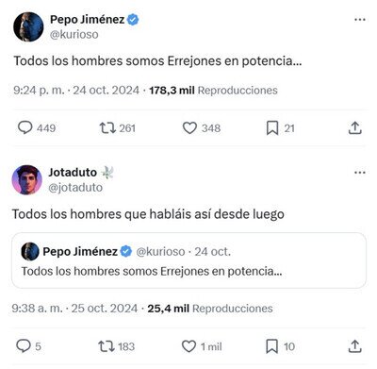
Task: Bookmark the tweet showing 21 bookmarks
Action: (272, 128)
